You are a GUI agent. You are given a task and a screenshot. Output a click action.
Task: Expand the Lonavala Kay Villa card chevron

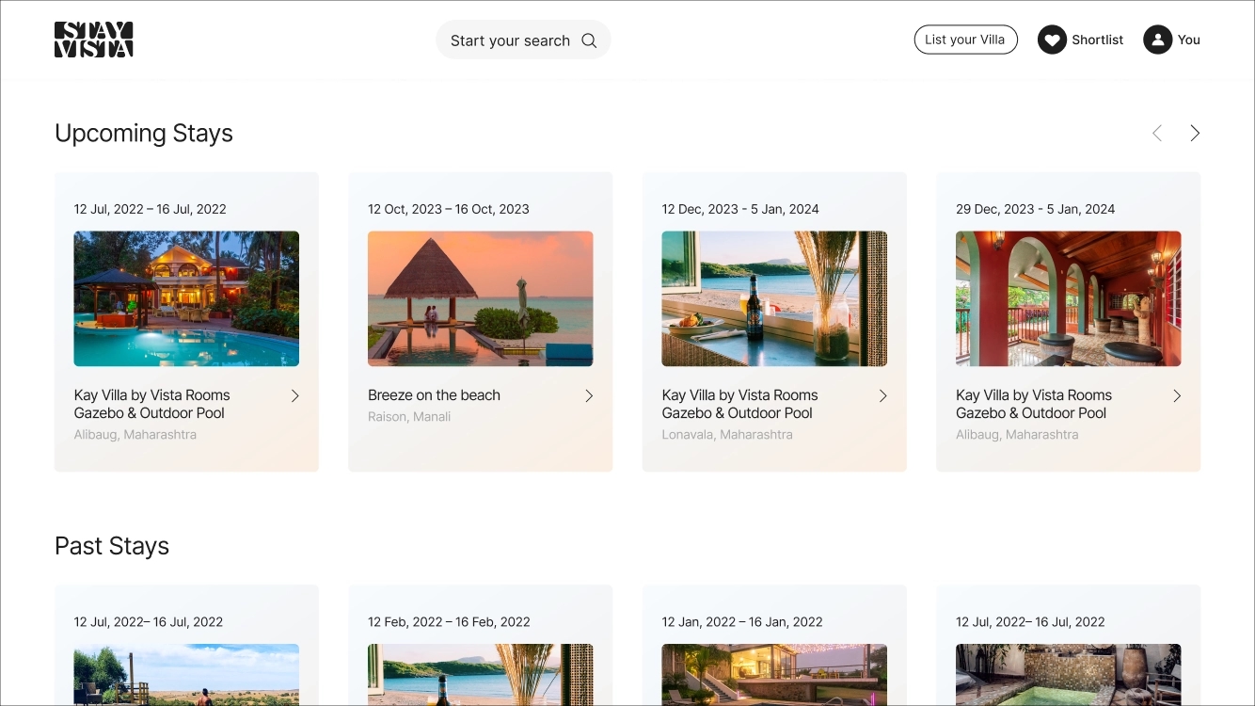[882, 396]
